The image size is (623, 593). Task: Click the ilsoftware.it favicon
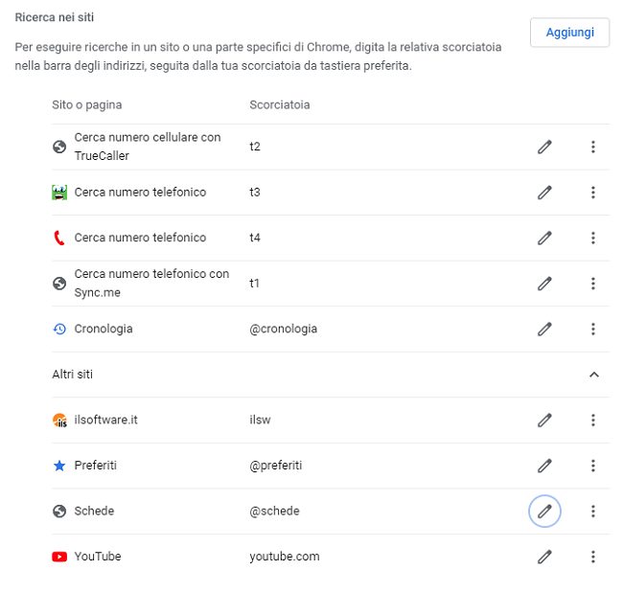(x=59, y=420)
